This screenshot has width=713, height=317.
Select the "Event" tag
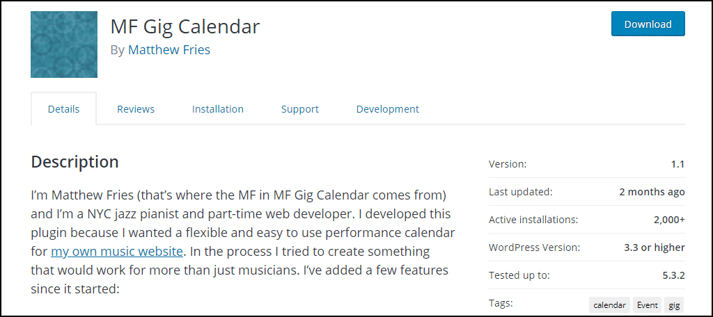tap(647, 305)
